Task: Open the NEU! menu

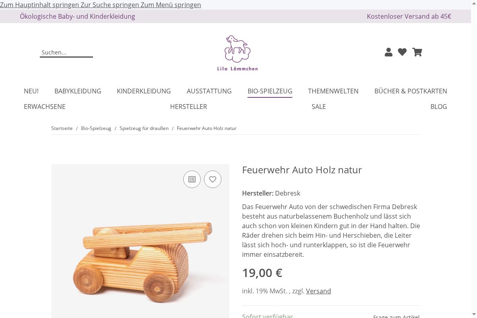Action: pyautogui.click(x=31, y=91)
